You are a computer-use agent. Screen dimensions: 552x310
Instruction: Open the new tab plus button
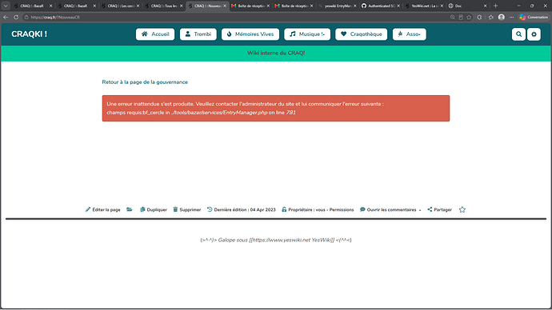point(495,6)
